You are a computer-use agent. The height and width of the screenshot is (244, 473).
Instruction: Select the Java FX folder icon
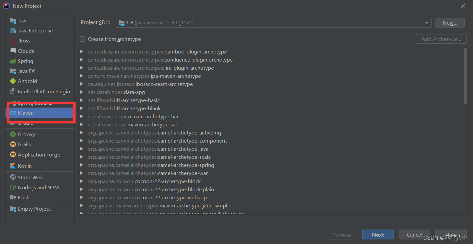[13, 71]
